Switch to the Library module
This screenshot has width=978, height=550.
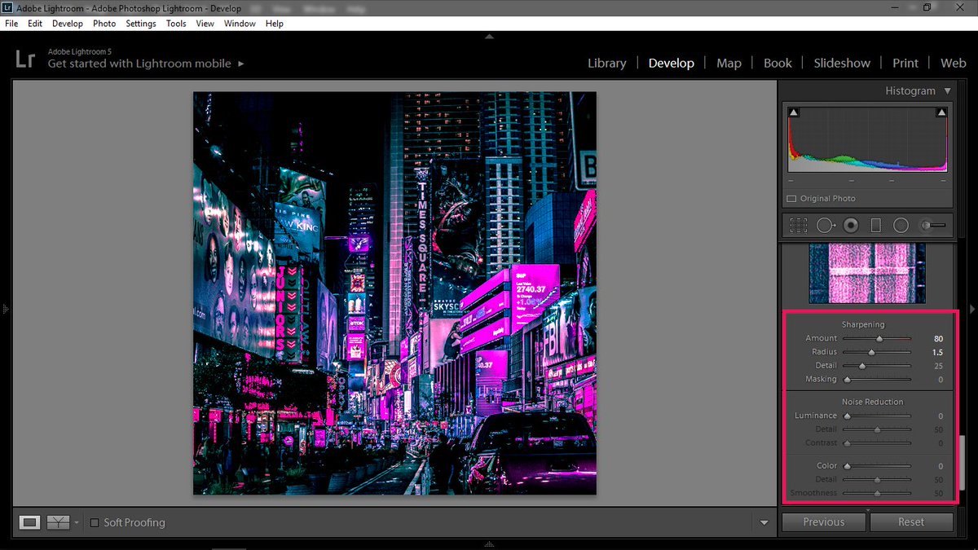pos(607,63)
